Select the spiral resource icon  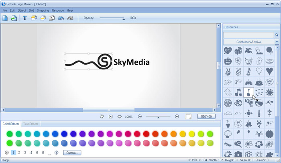click(228, 103)
